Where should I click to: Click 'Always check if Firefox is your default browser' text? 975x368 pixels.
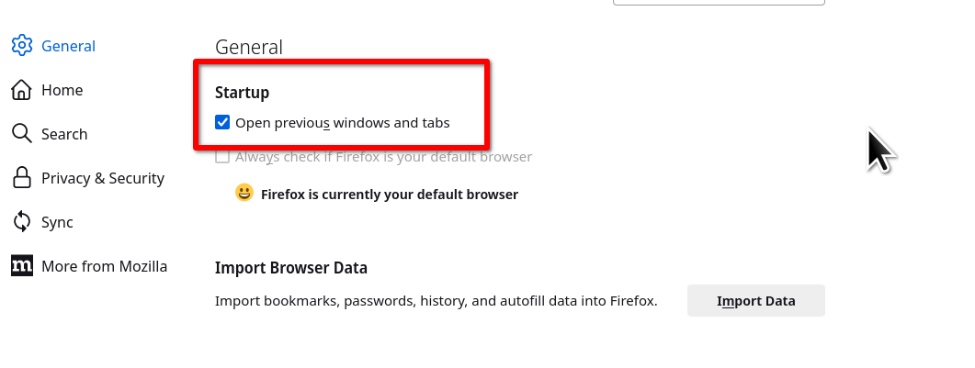(x=384, y=157)
